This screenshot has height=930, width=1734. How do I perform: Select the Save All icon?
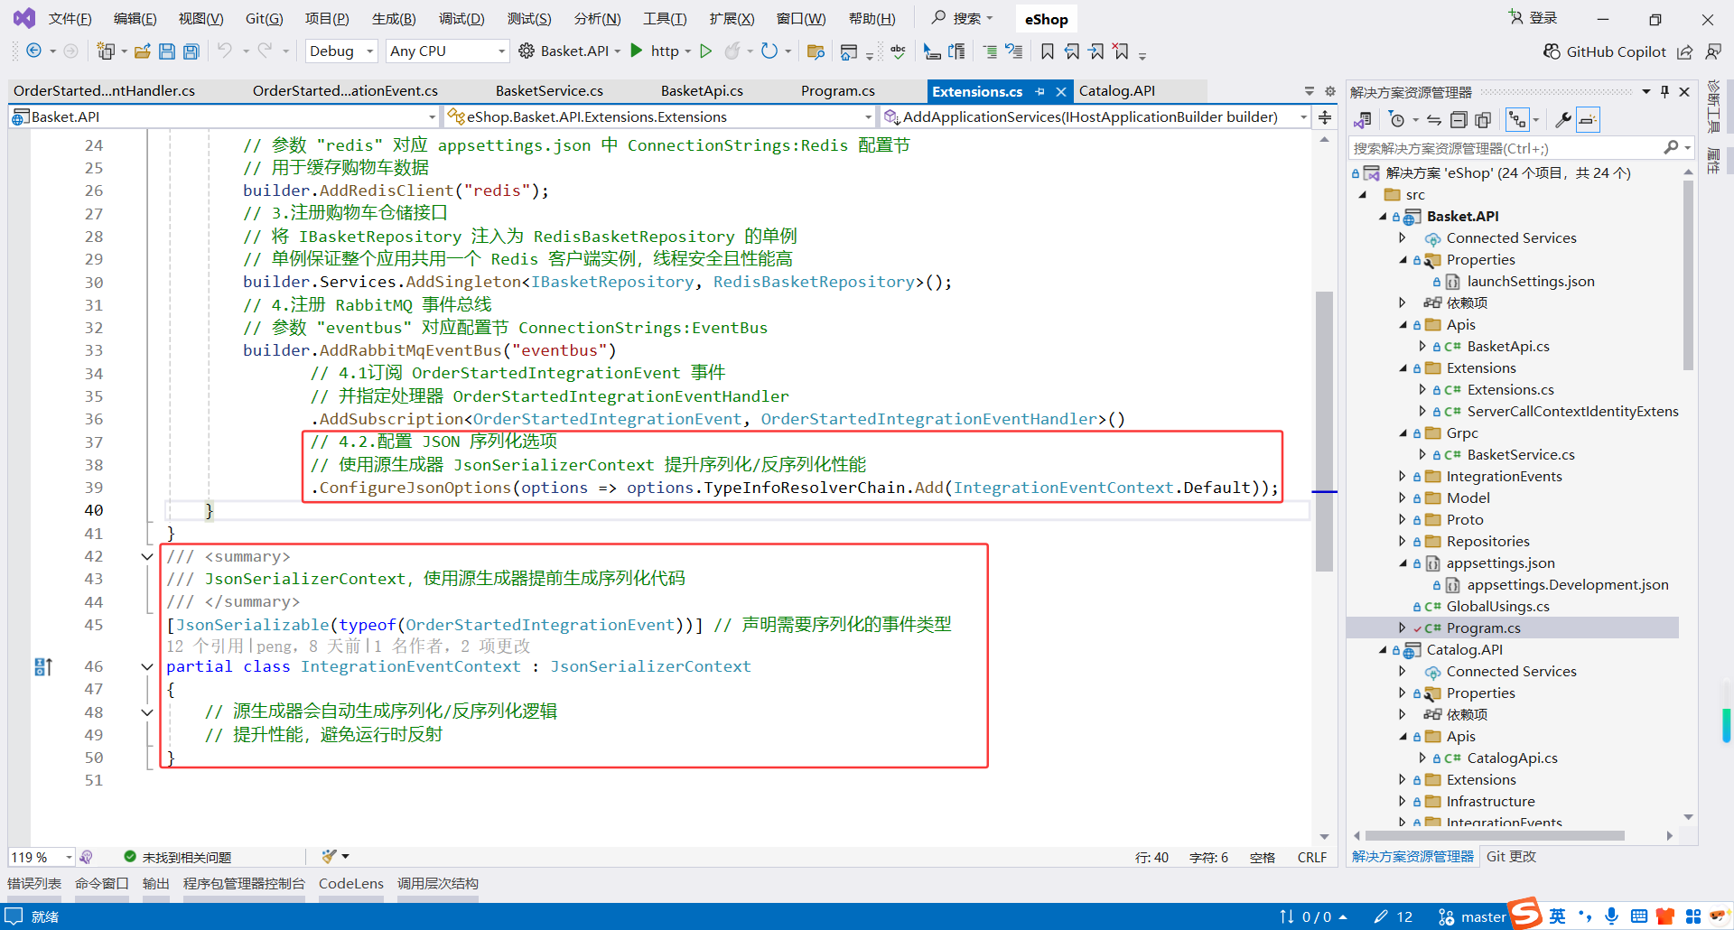click(191, 51)
